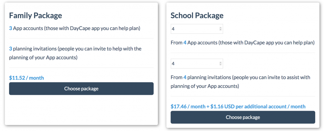
Task: Click School planning invitations description paragraph
Action: pos(240,82)
